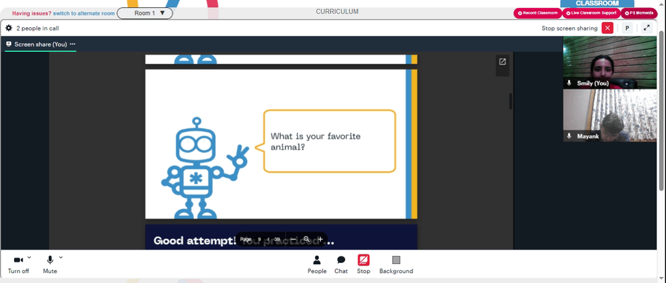
Task: Click the Record Classroom button
Action: pyautogui.click(x=537, y=13)
